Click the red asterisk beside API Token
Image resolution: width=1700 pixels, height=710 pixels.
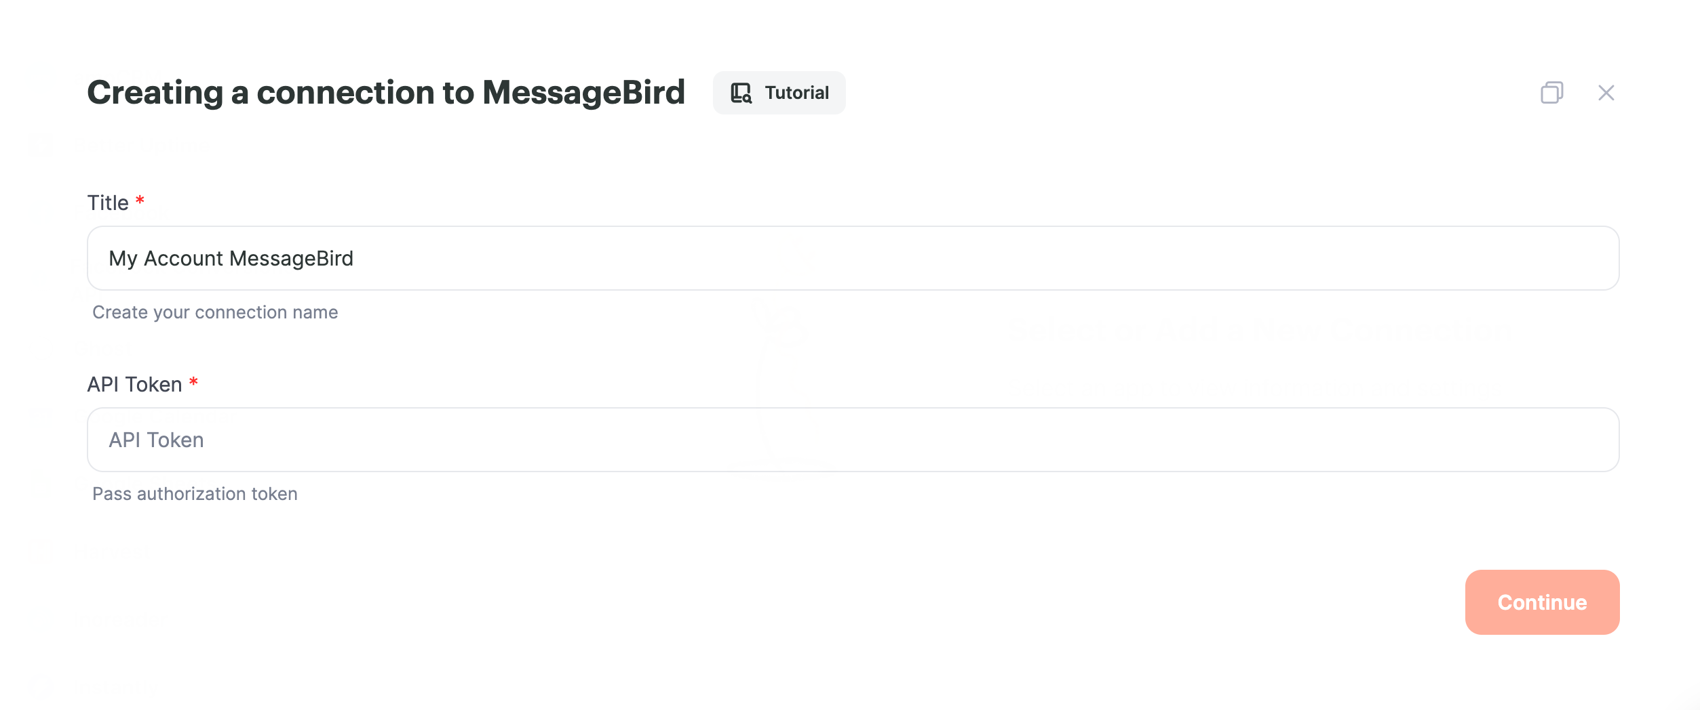[x=193, y=381]
